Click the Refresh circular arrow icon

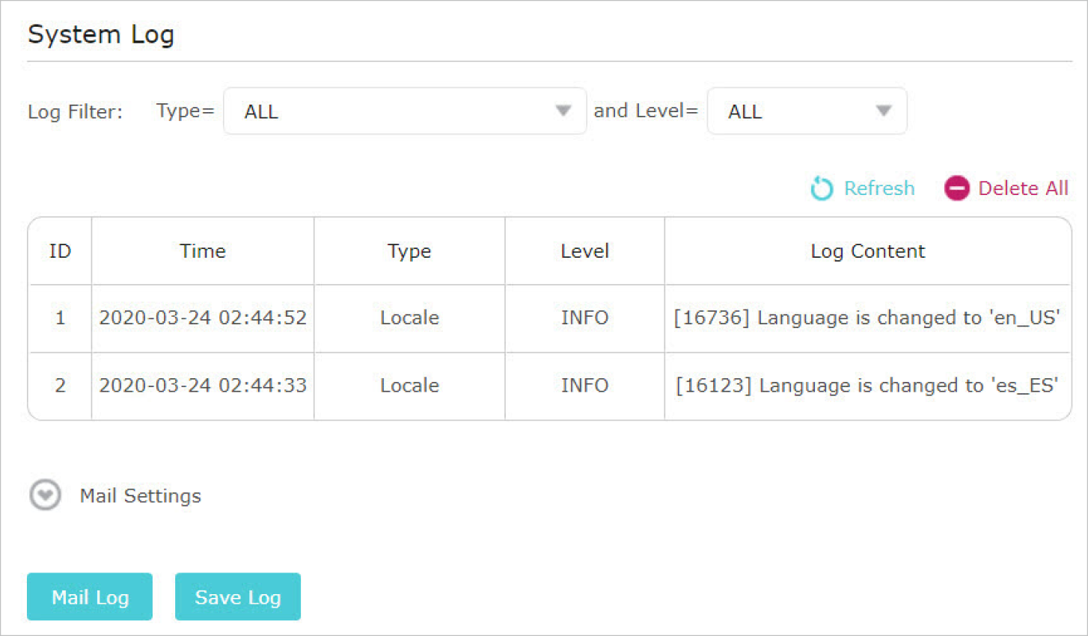(822, 188)
